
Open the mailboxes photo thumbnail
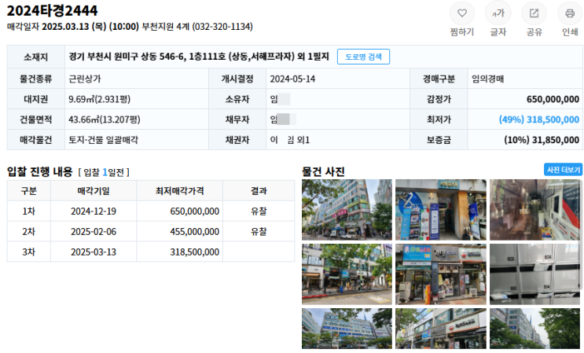534,274
